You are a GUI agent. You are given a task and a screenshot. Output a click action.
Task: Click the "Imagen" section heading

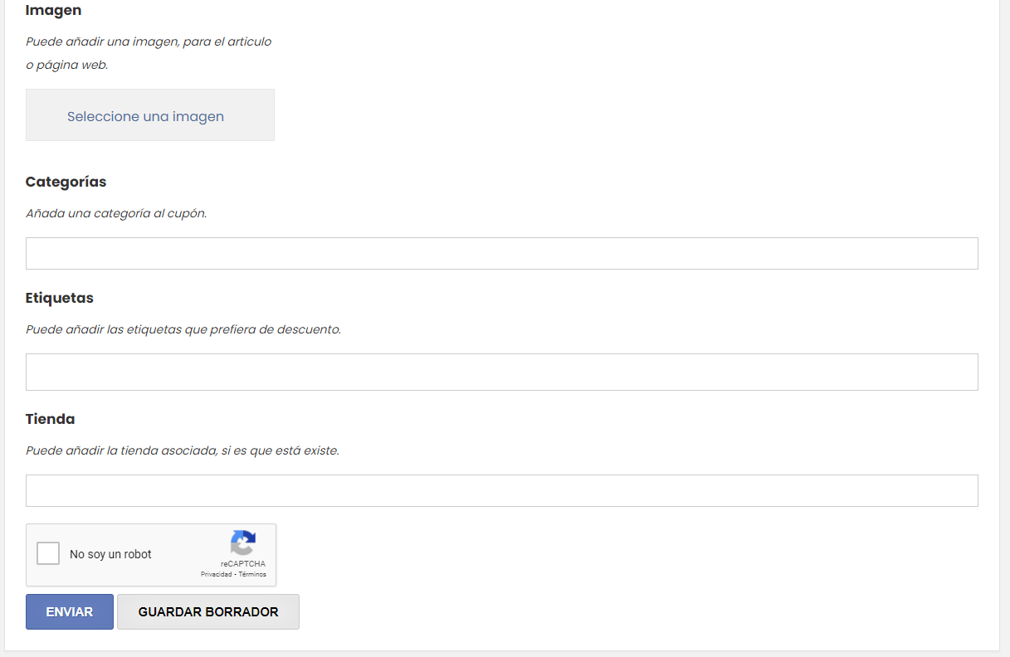click(x=53, y=11)
